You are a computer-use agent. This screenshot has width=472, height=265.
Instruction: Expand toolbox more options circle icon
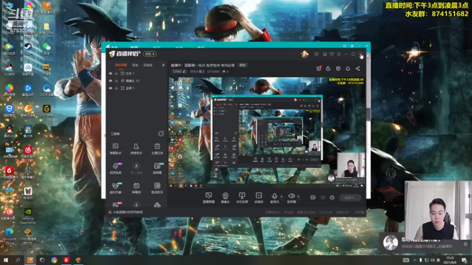(x=160, y=134)
